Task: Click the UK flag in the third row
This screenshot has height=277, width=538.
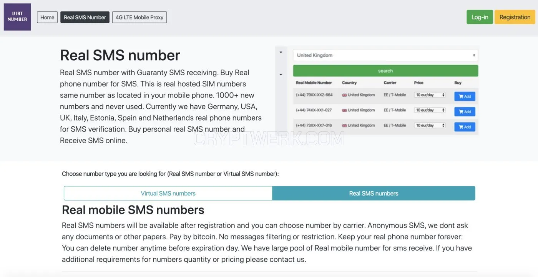Action: coord(344,126)
